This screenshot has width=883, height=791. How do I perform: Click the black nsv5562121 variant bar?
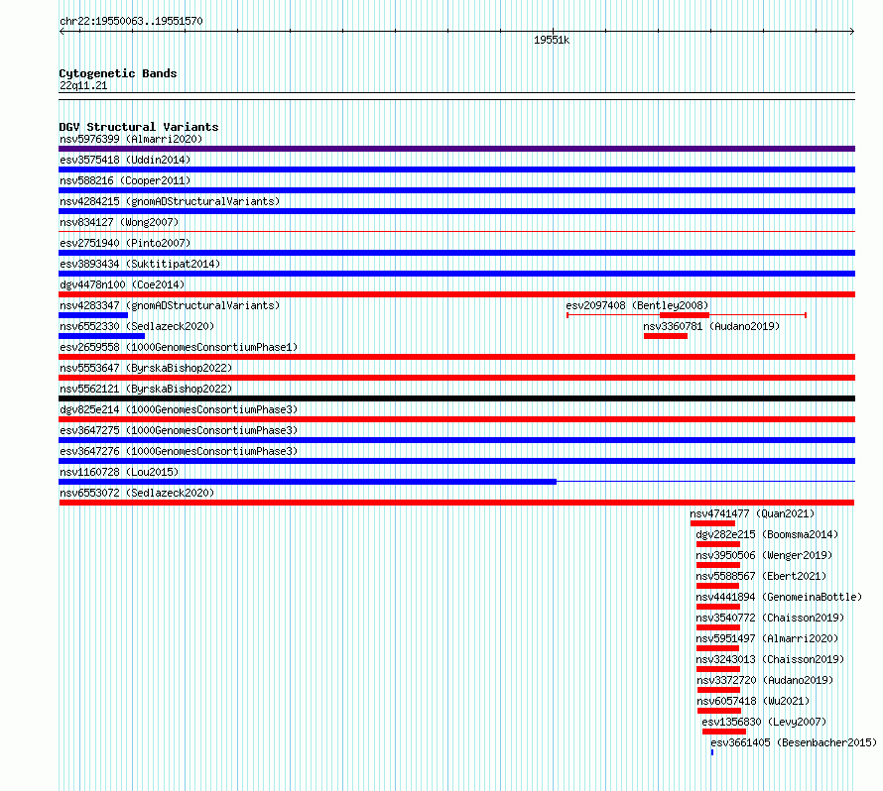pos(456,398)
